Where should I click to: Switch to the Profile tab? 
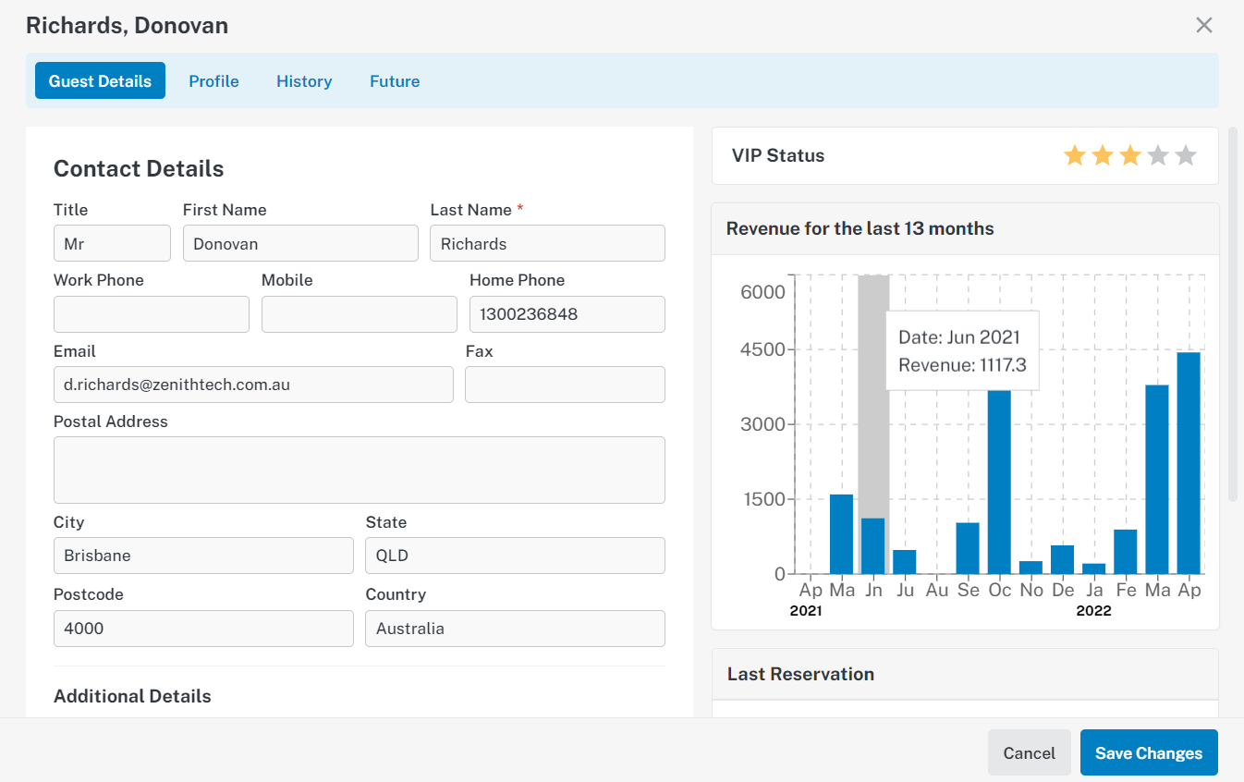click(213, 80)
